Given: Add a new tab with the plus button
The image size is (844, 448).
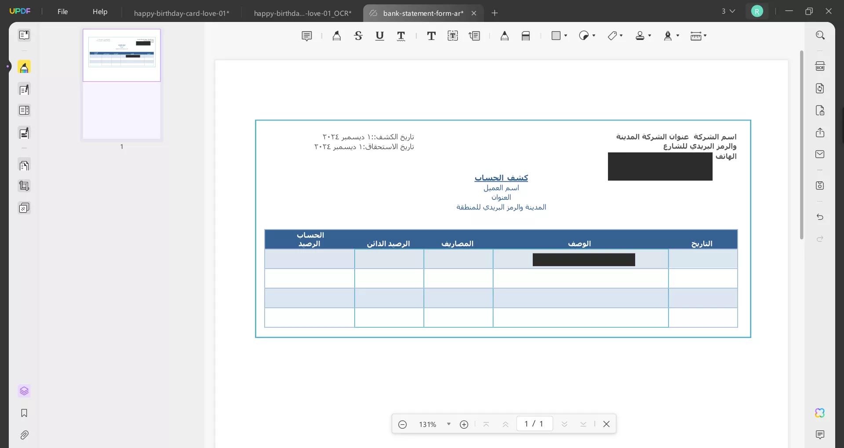Looking at the screenshot, I should point(495,13).
